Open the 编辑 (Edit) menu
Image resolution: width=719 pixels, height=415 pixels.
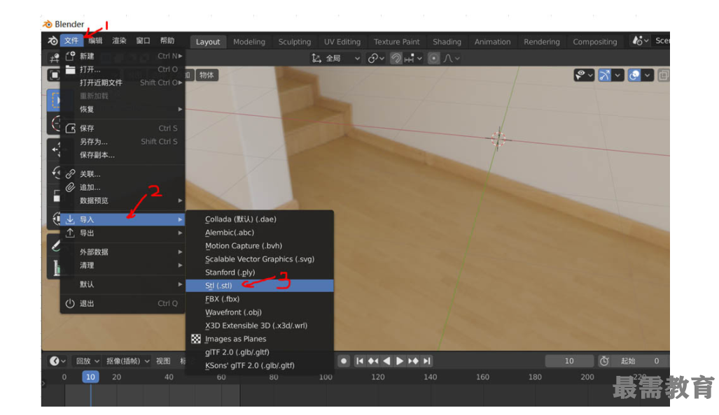pyautogui.click(x=95, y=41)
